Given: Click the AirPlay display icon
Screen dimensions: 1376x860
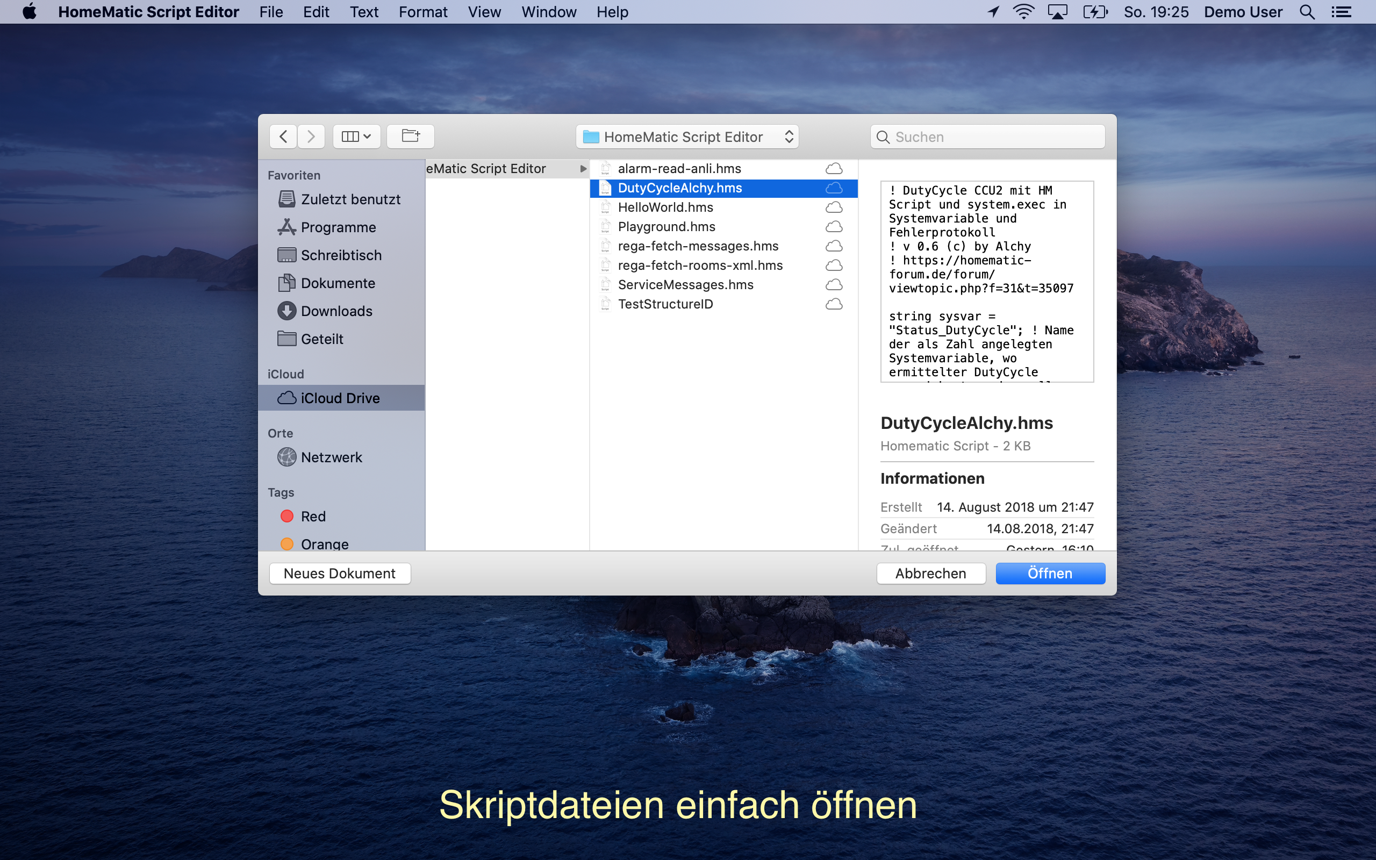Looking at the screenshot, I should coord(1057,12).
